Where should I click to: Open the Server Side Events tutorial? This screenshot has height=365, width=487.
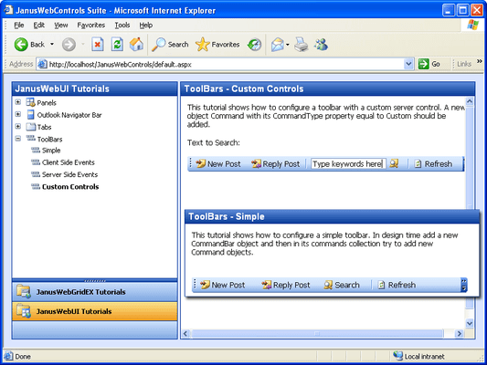pyautogui.click(x=69, y=174)
